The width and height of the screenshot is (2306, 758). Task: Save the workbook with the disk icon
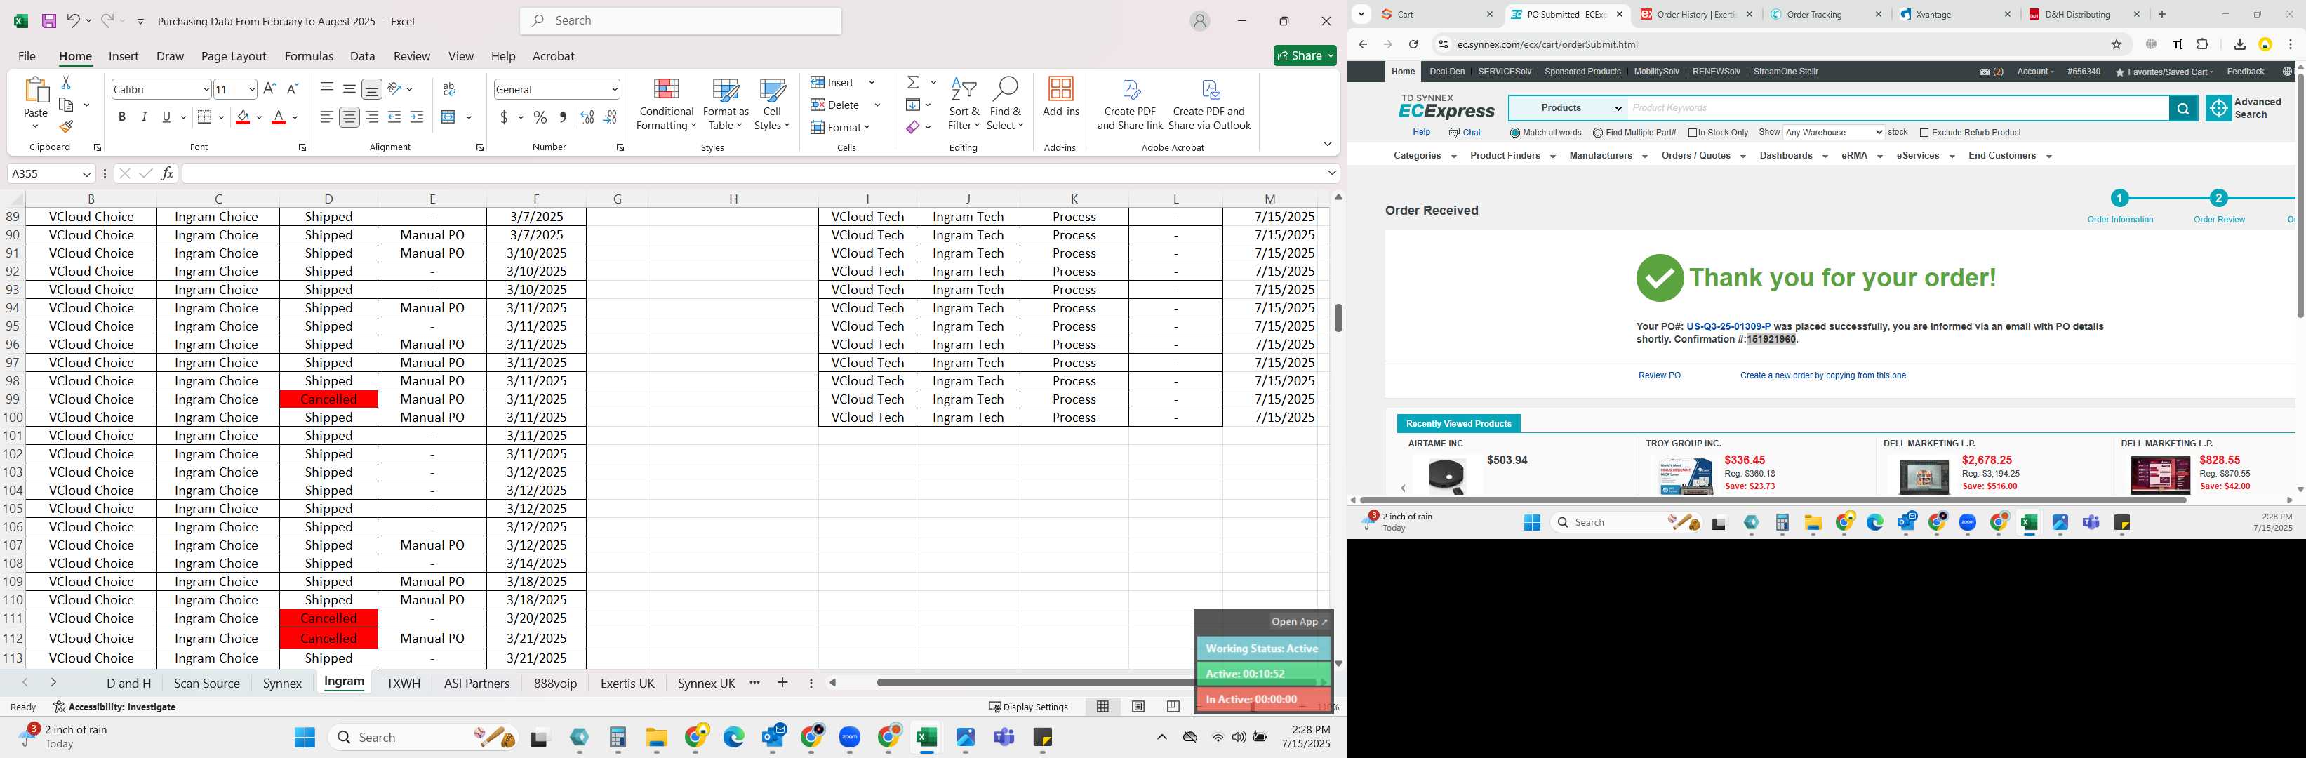(49, 20)
